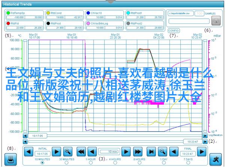
Task: Click the empty field below file path
Action: 189,21
